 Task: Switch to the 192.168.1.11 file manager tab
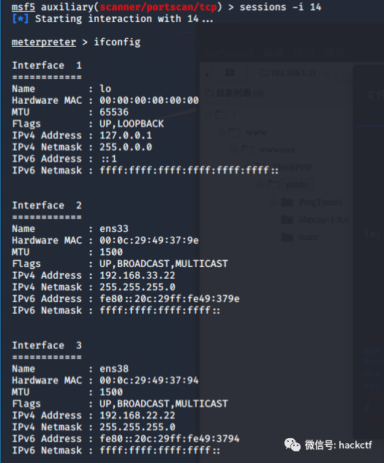(288, 72)
